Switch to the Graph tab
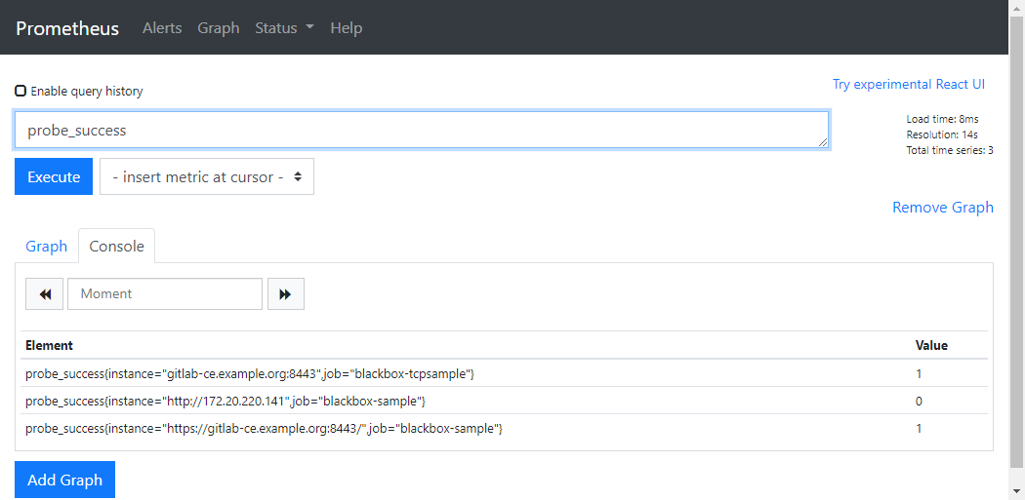1025x500 pixels. tap(47, 246)
